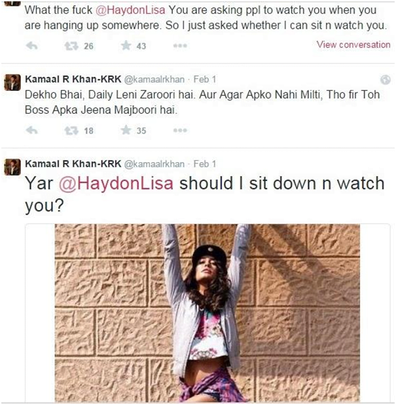This screenshot has height=405, width=396.
Task: Open more options on first tweet
Action: [180, 46]
